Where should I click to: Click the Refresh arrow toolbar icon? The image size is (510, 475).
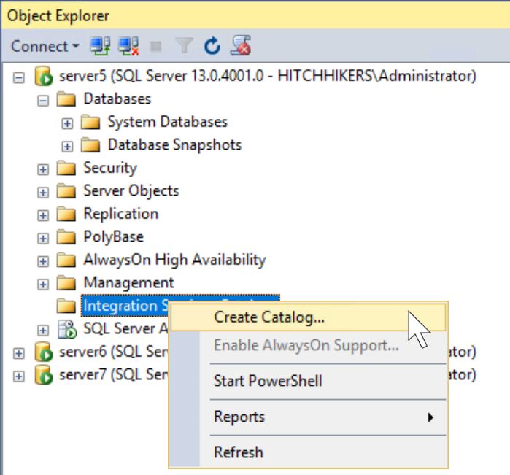[212, 46]
